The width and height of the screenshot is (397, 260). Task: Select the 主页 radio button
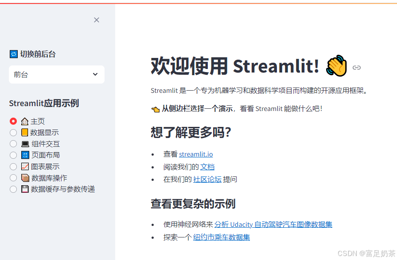(x=13, y=121)
